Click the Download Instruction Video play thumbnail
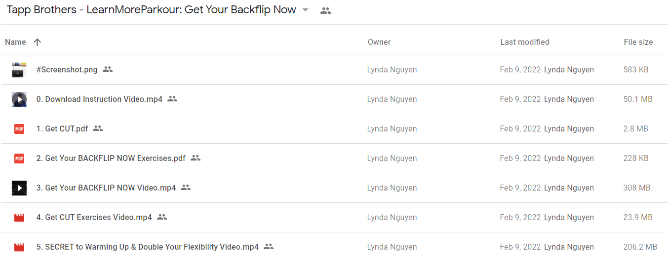The image size is (668, 257). tap(19, 99)
